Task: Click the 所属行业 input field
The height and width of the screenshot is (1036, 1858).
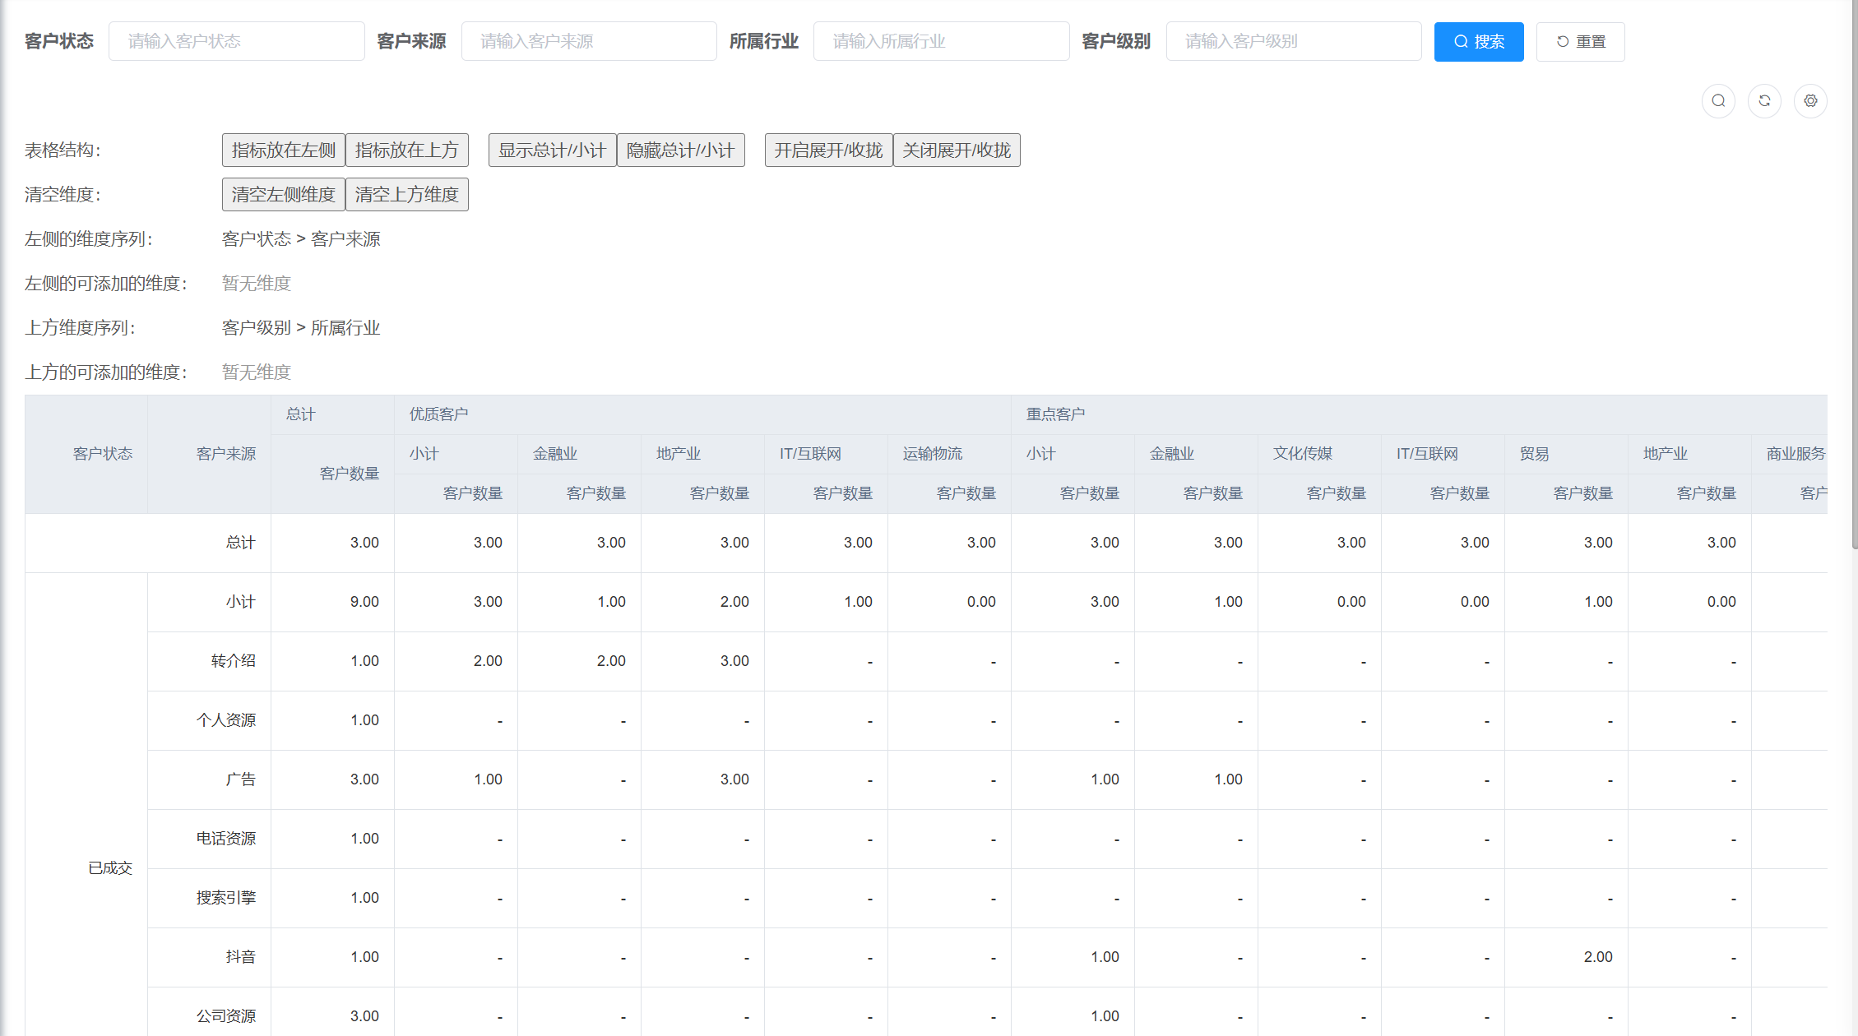Action: tap(941, 42)
